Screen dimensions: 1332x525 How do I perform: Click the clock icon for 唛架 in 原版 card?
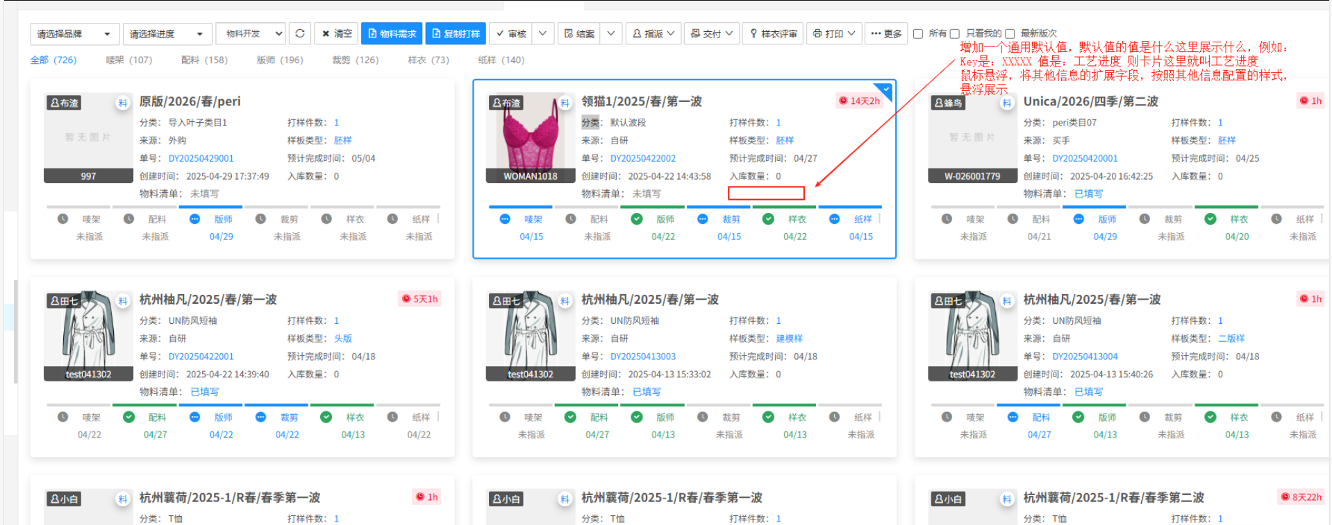(63, 219)
